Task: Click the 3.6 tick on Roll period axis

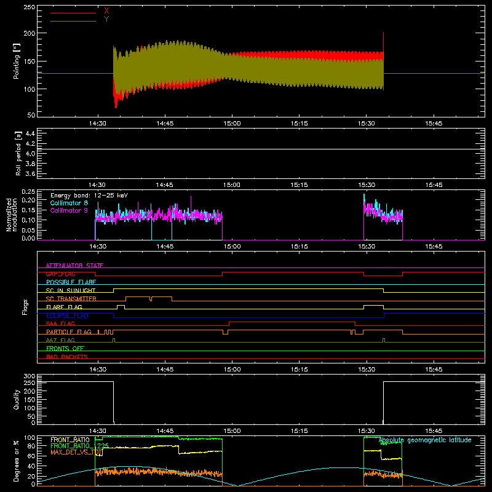Action: pyautogui.click(x=30, y=174)
